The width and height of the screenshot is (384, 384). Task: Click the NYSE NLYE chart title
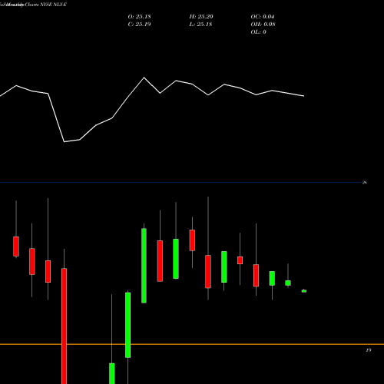(33, 5)
